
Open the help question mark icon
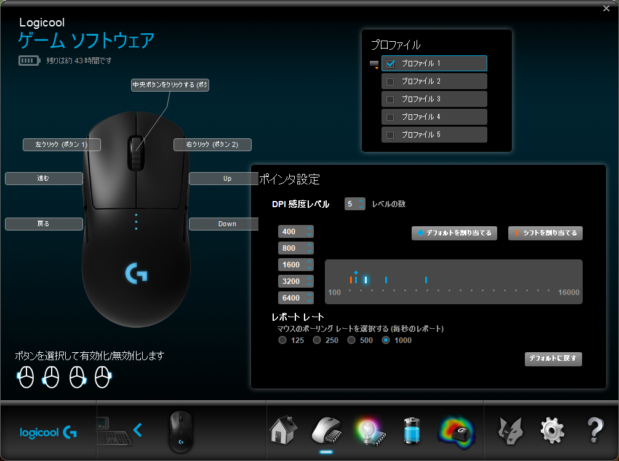595,430
